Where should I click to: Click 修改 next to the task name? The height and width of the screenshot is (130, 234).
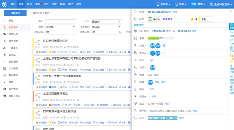pos(174,12)
